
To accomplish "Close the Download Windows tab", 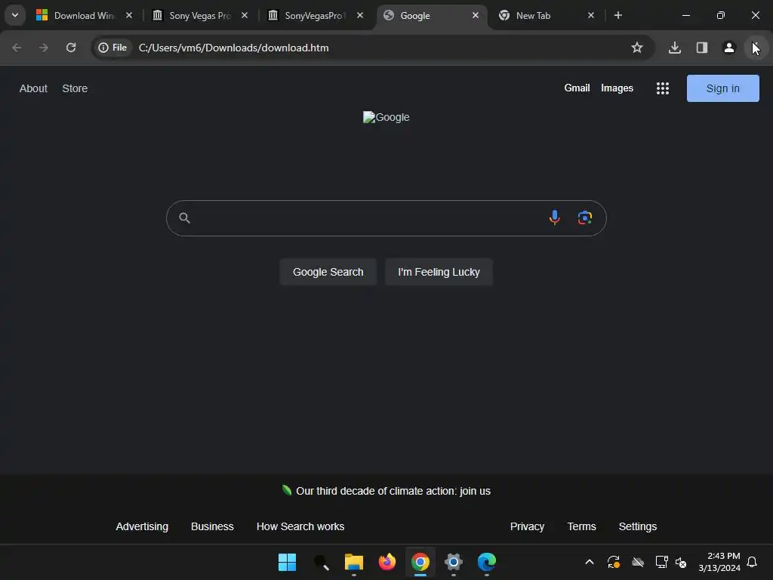I will tap(128, 15).
